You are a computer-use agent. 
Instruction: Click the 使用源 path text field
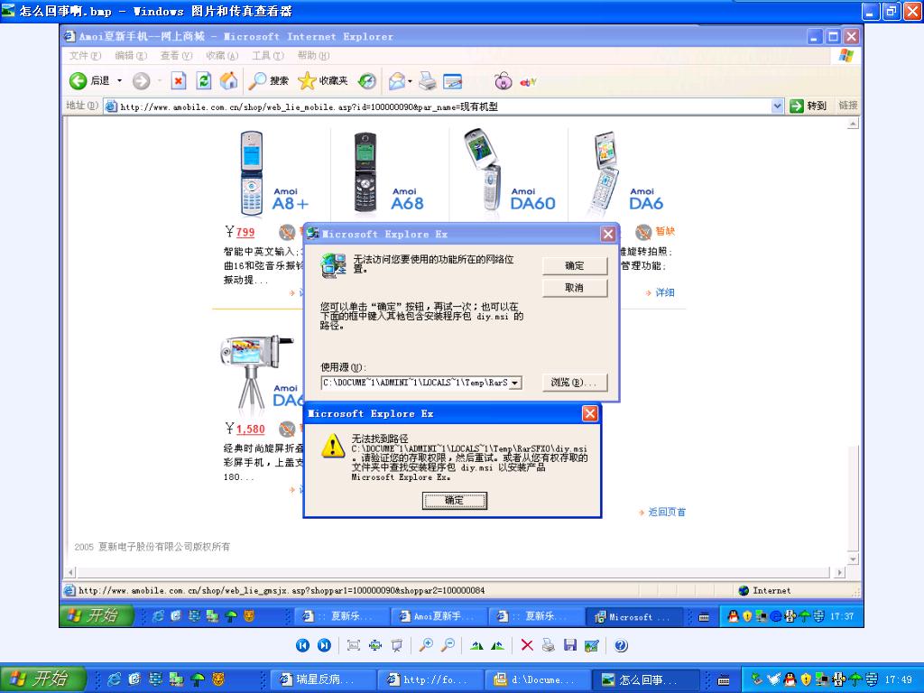tap(415, 383)
